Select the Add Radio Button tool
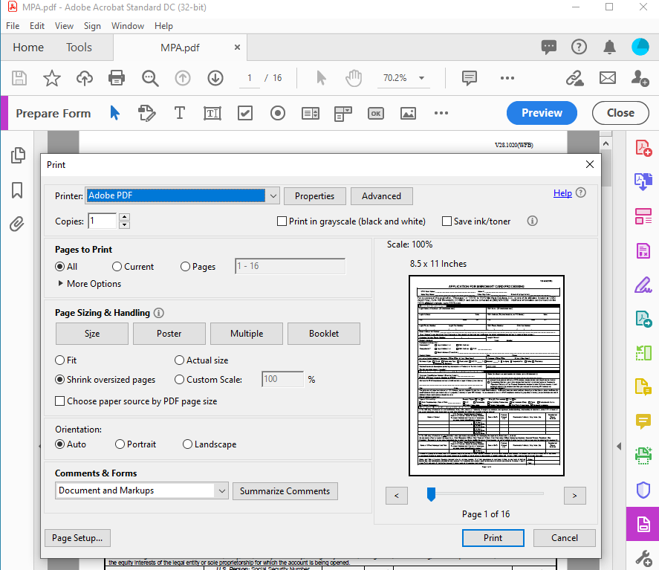This screenshot has height=570, width=659. [x=278, y=113]
